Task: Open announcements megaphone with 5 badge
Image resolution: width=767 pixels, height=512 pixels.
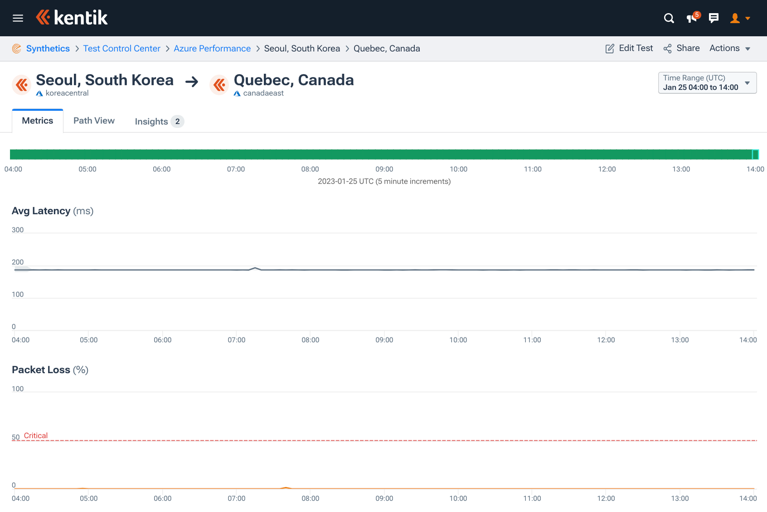Action: coord(693,18)
